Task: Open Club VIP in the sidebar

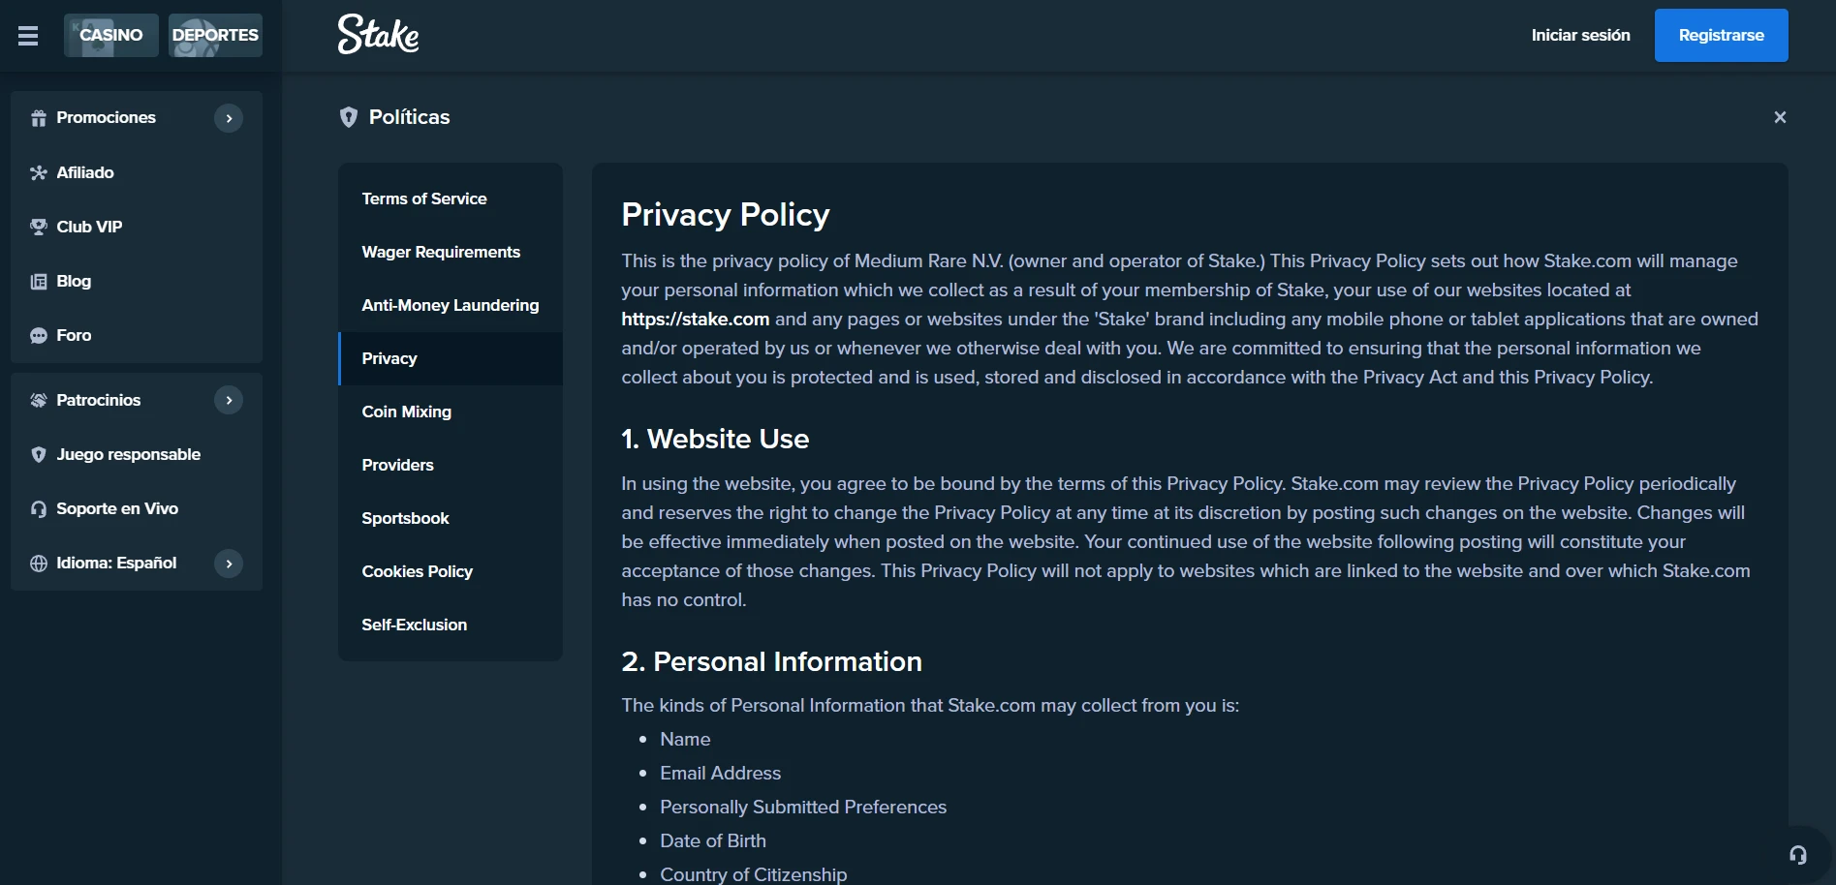Action: (89, 227)
